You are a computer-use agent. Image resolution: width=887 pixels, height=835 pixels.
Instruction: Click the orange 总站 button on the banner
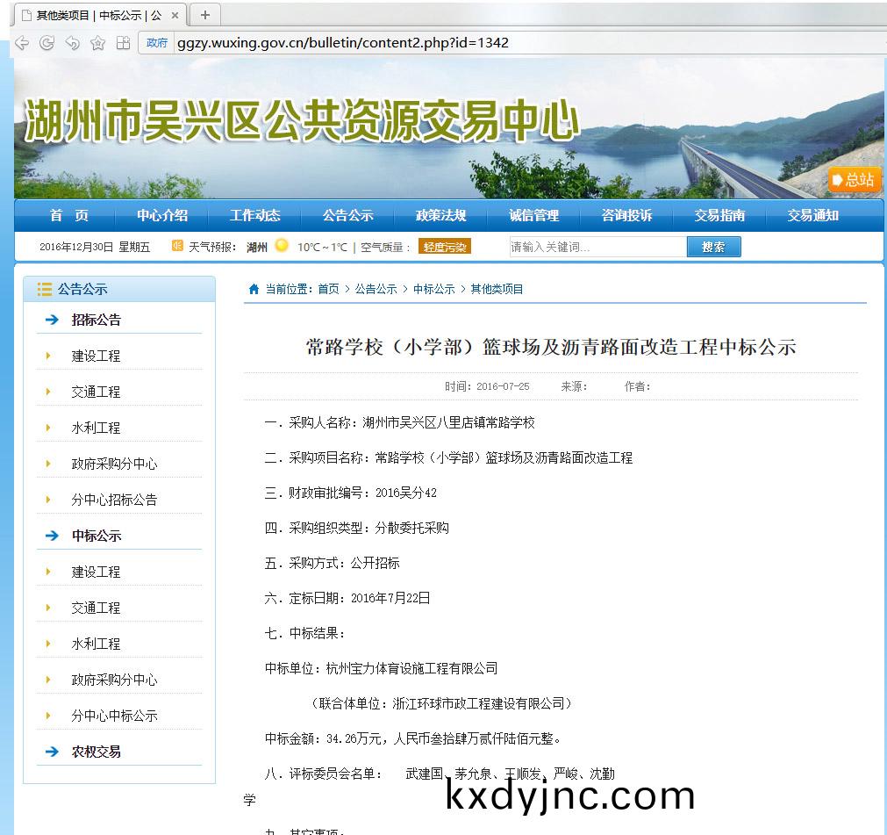[854, 180]
